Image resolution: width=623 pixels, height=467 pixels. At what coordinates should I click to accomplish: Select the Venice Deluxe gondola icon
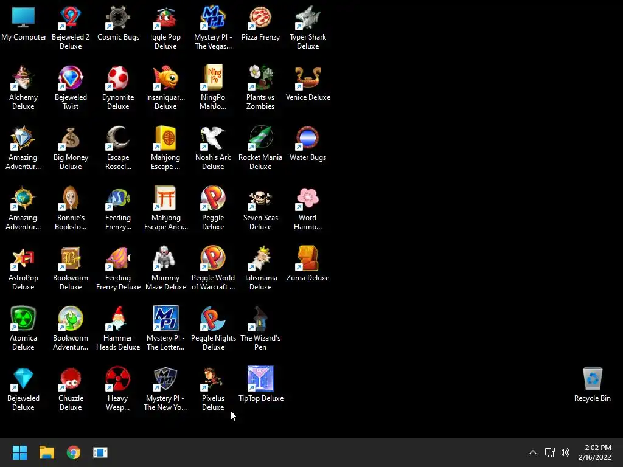(308, 78)
